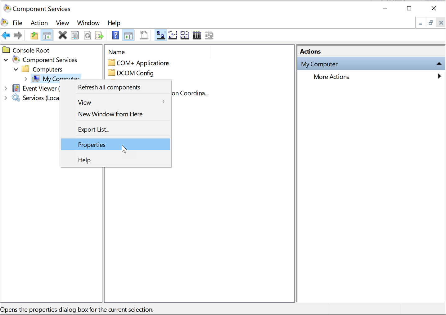Collapse the Computers tree node
This screenshot has width=446, height=315.
pos(16,70)
